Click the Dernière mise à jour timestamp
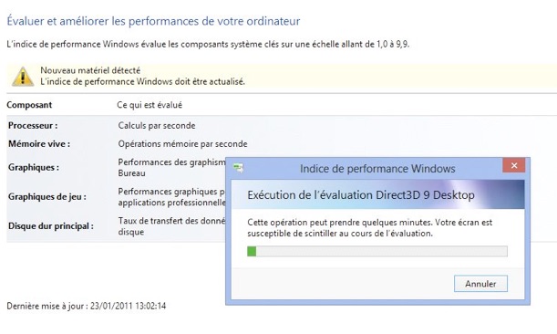The image size is (557, 334). 87,306
